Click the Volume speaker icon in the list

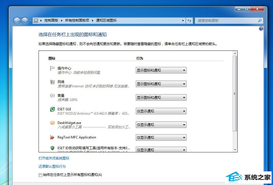[52, 95]
